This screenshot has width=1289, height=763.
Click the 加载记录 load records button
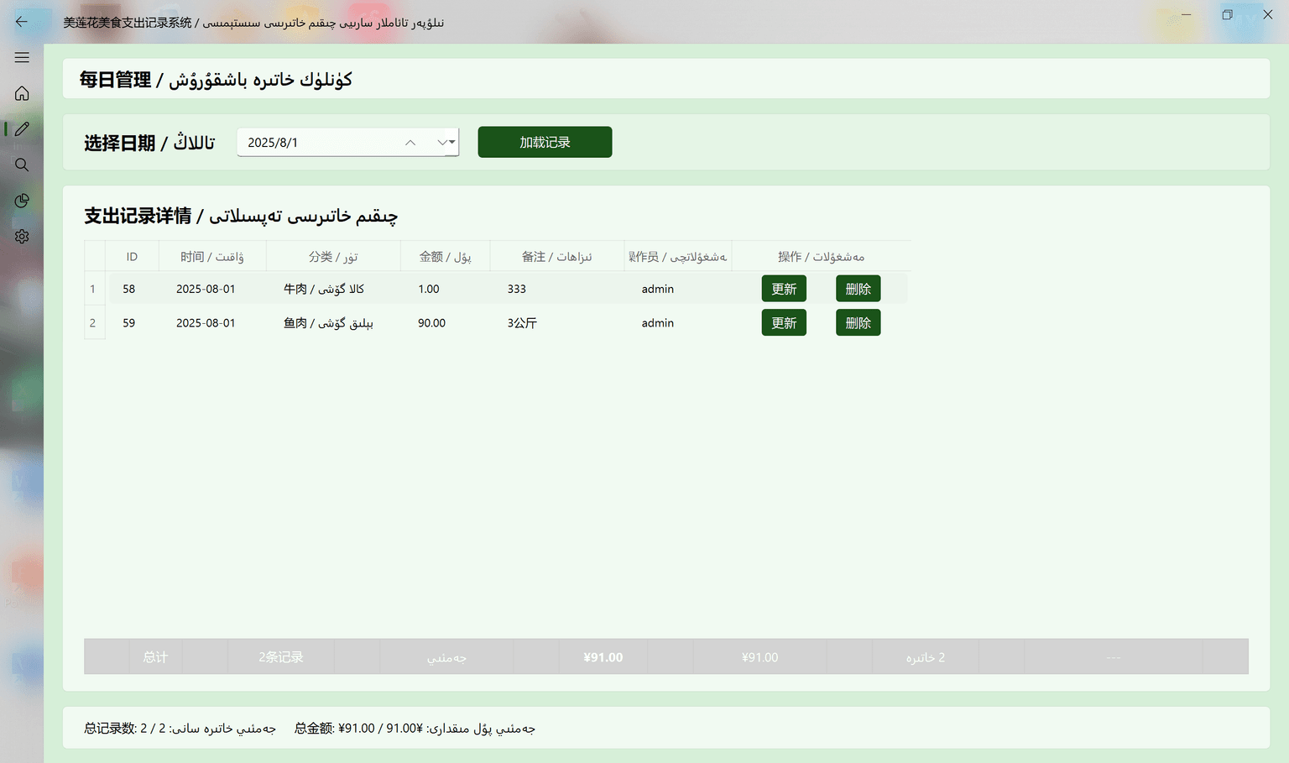pos(545,142)
